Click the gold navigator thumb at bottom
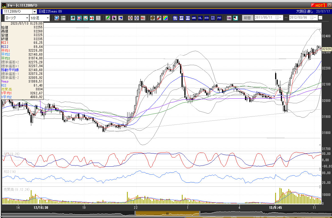The width and height of the screenshot is (332, 218). pos(167,213)
